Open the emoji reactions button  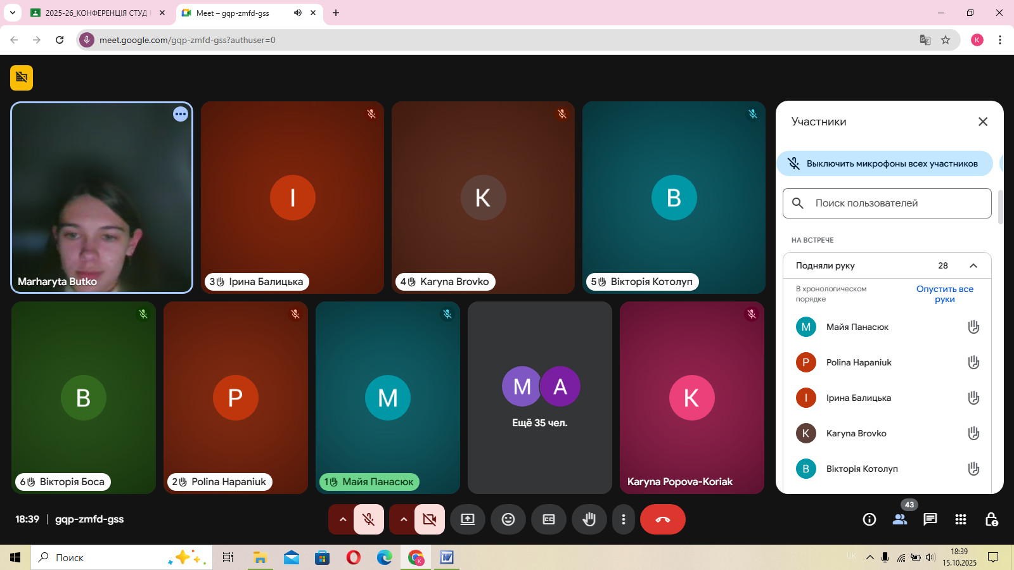coord(508,519)
